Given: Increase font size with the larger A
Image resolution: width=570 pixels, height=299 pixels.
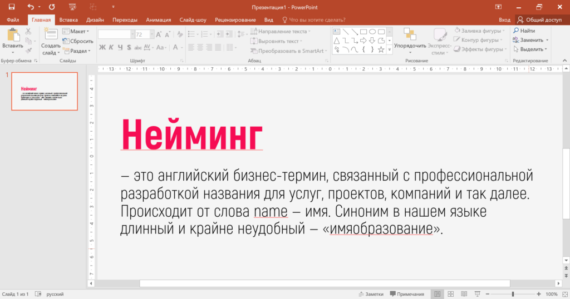Looking at the screenshot, I should tap(159, 34).
